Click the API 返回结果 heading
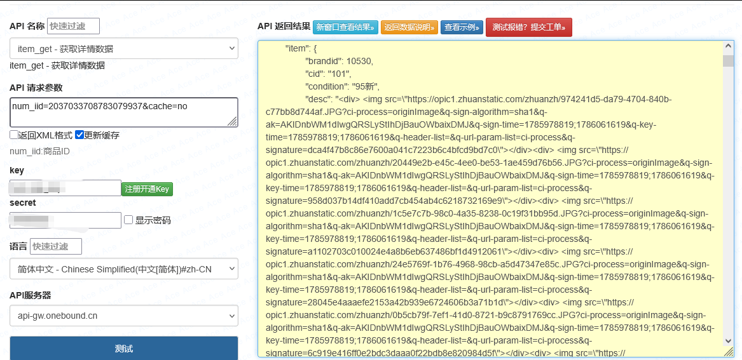The height and width of the screenshot is (360, 742). pos(284,27)
